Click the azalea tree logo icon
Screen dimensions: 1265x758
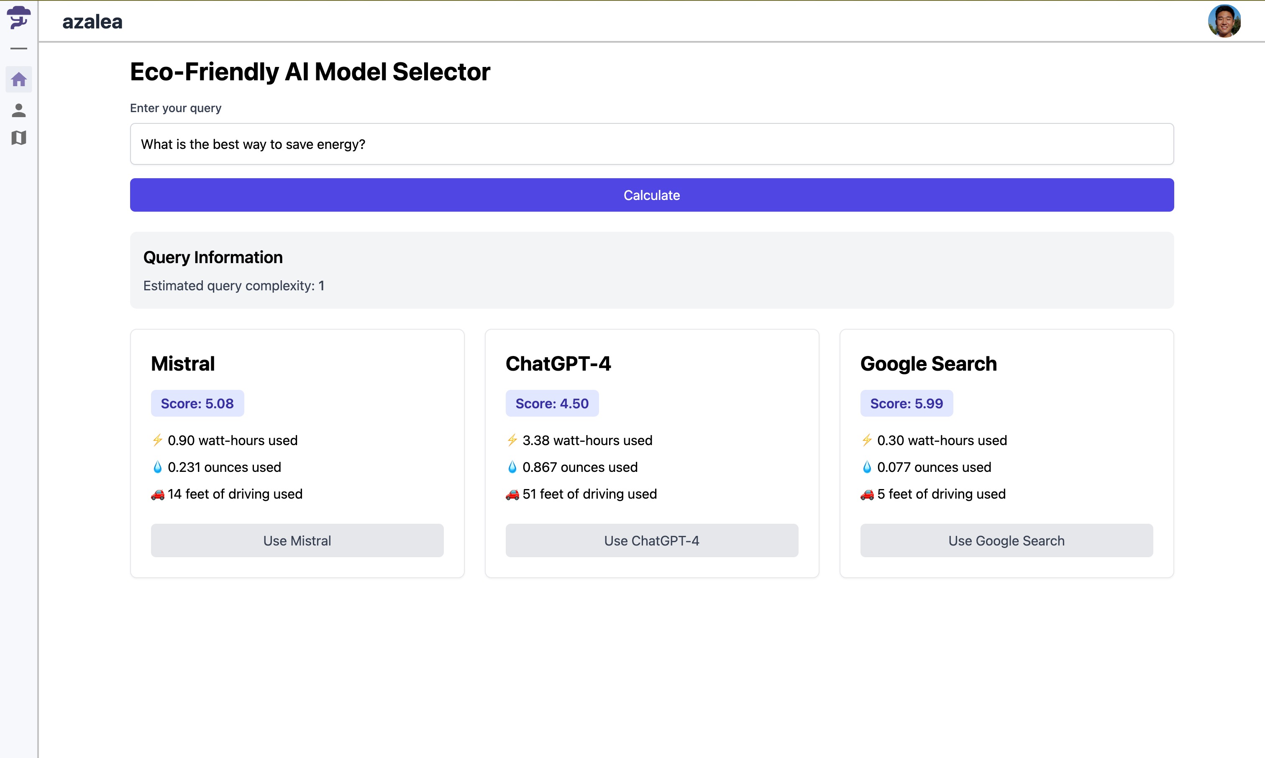pyautogui.click(x=18, y=18)
